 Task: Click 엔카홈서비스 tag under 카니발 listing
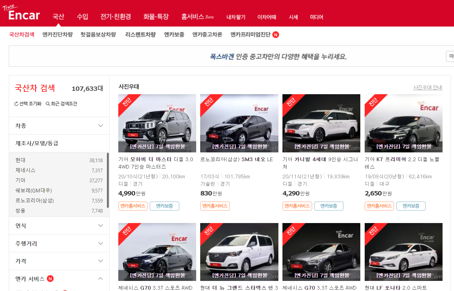tap(297, 206)
